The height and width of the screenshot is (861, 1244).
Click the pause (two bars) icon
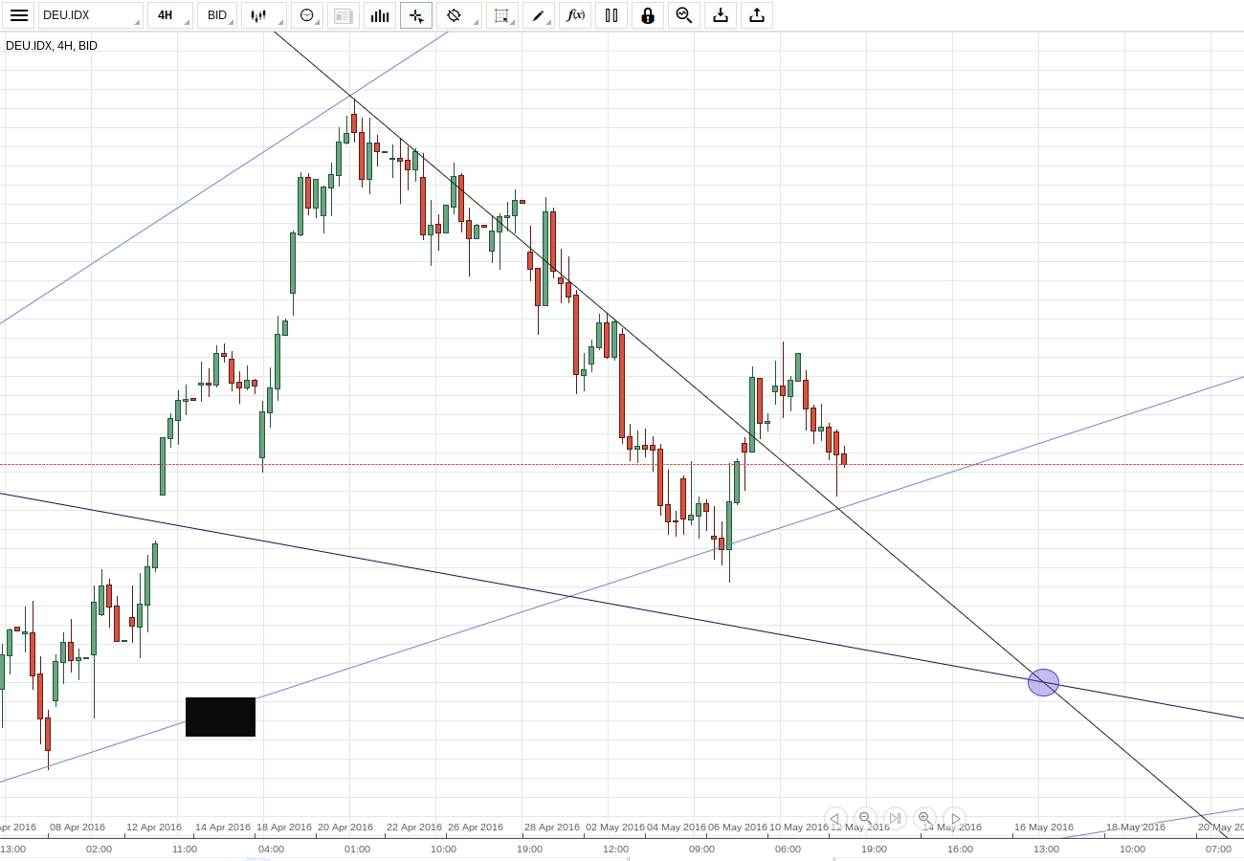click(x=611, y=15)
